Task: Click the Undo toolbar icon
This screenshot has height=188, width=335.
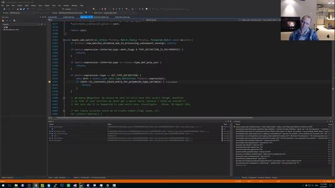Action: coord(28,9)
